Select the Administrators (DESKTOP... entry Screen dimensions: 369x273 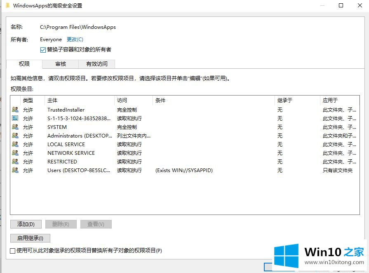[185, 136]
